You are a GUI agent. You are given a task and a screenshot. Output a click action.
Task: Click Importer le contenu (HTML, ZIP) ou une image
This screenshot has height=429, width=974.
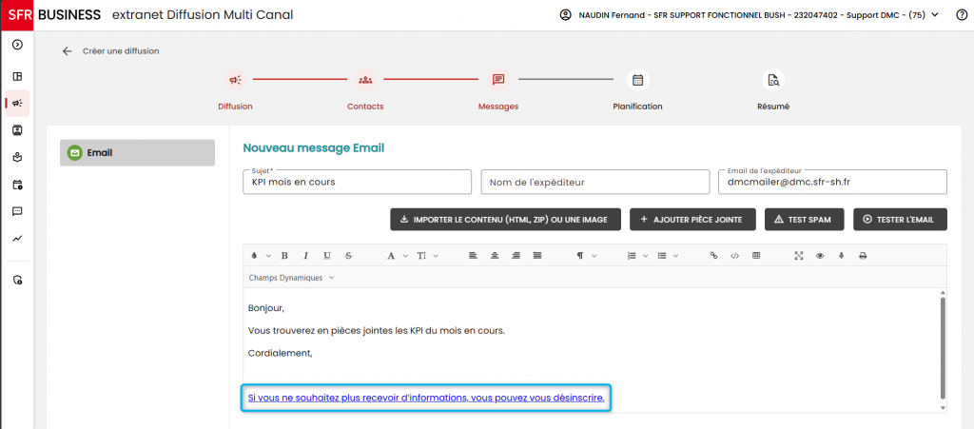505,219
